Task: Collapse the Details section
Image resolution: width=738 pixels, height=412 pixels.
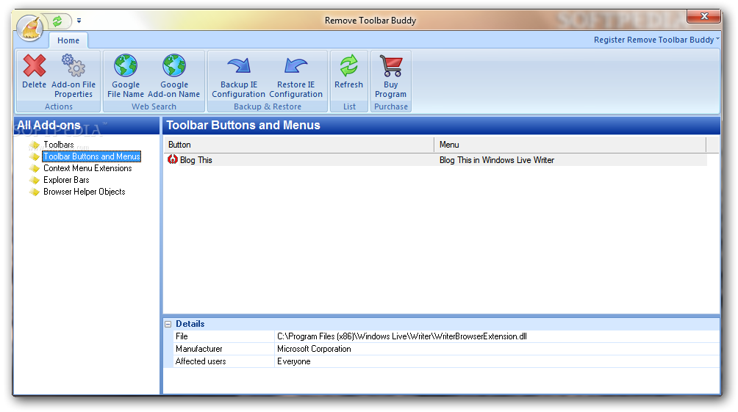Action: [168, 324]
